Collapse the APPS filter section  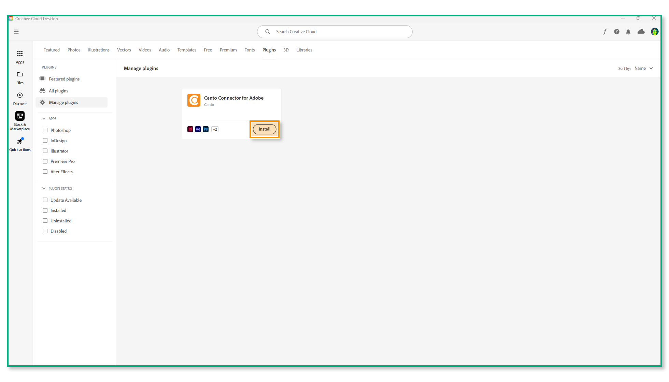(x=44, y=119)
